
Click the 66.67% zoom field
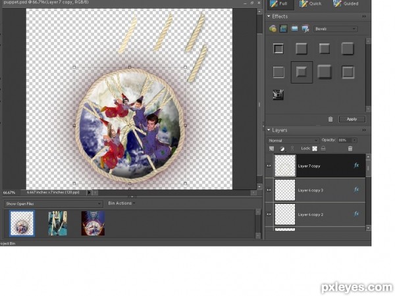pos(9,193)
